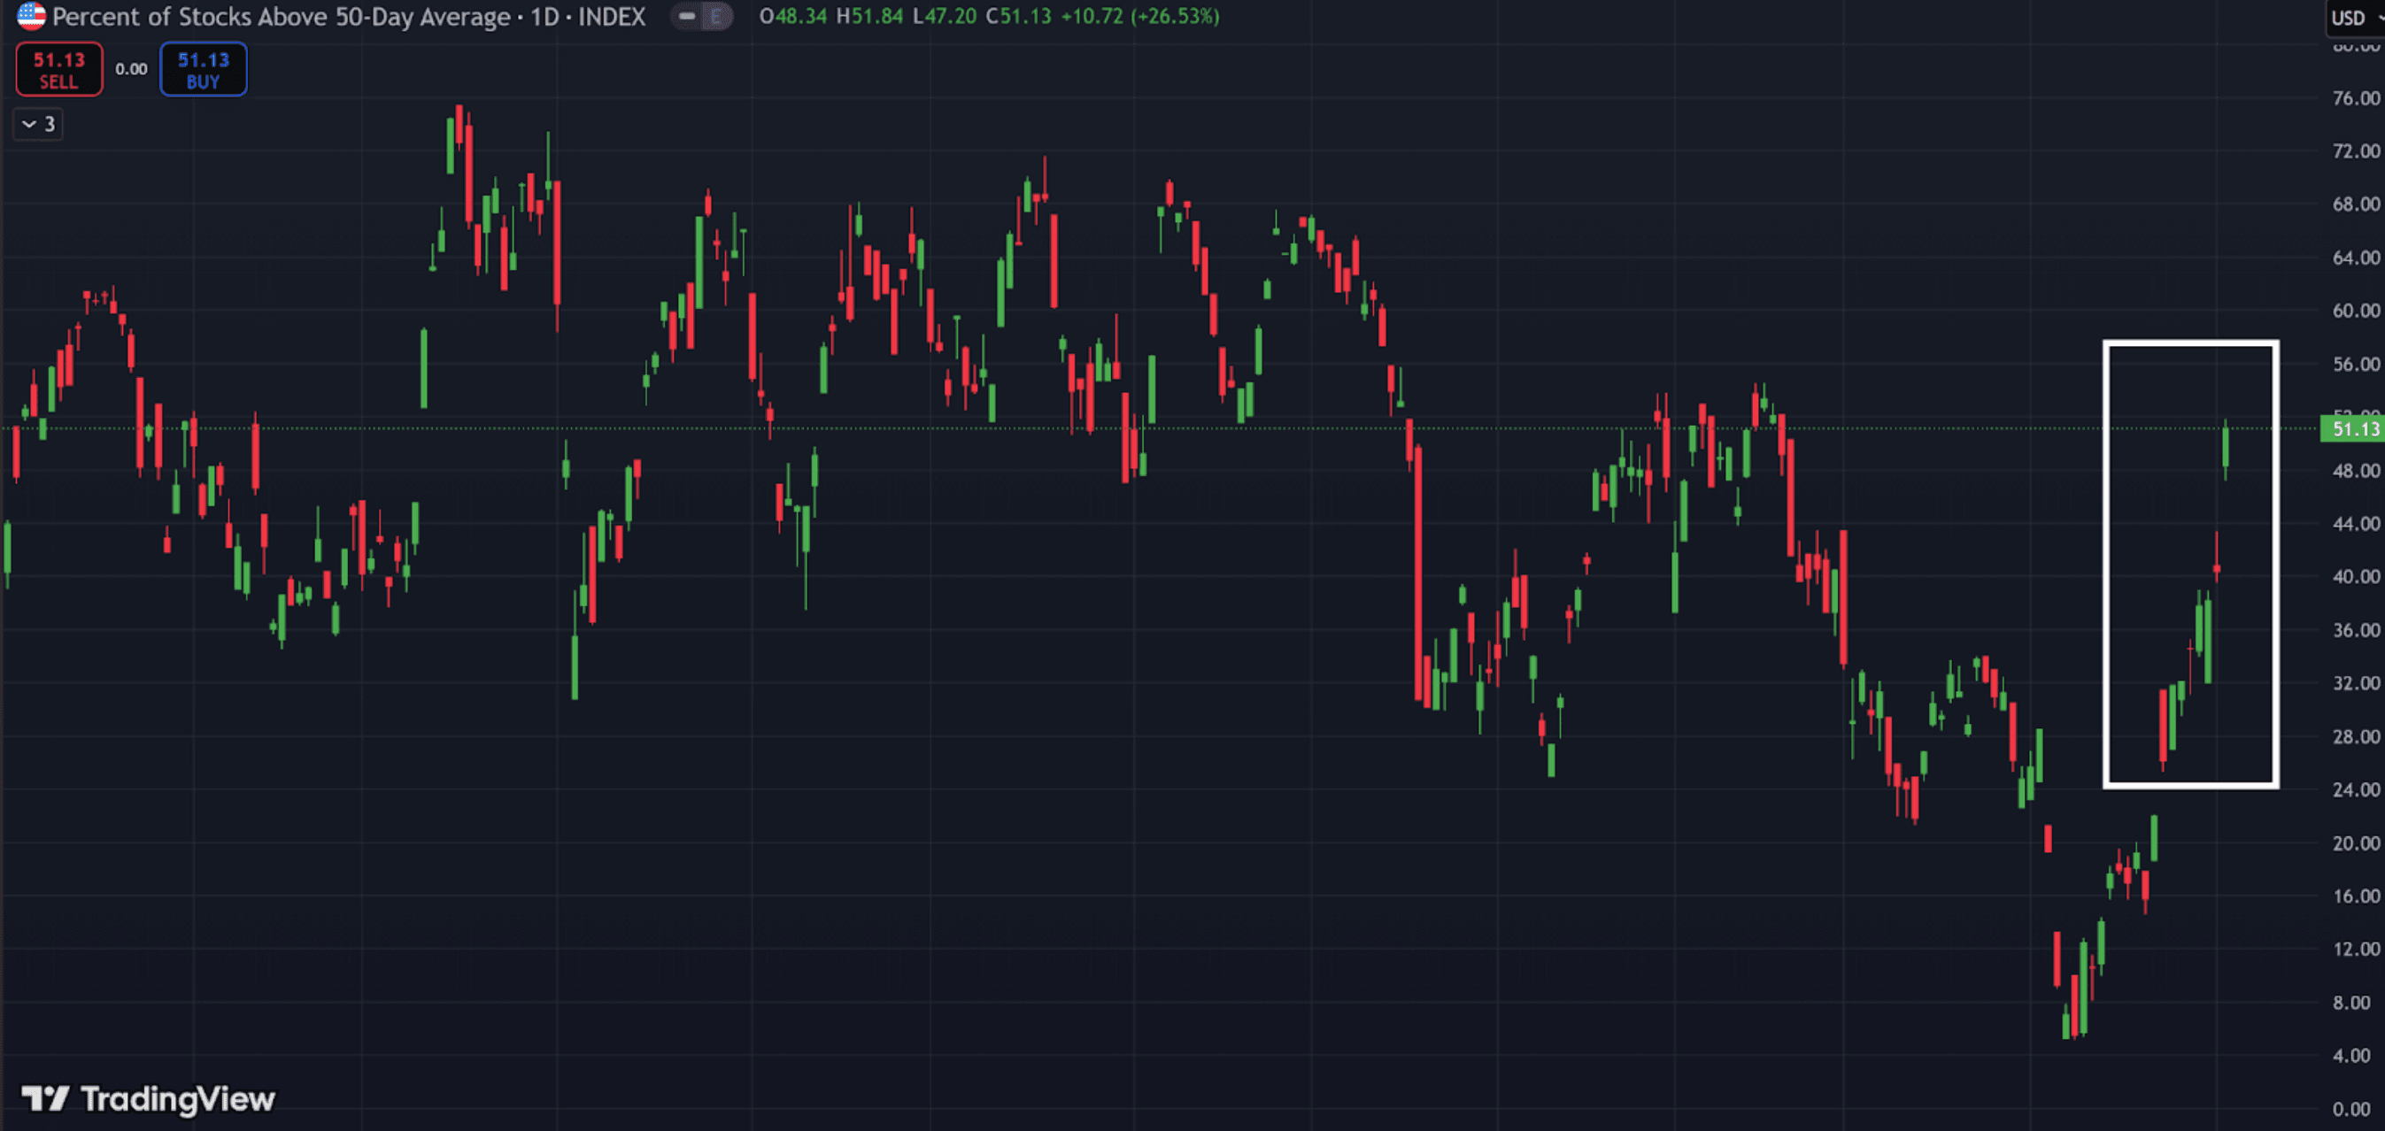Image resolution: width=2385 pixels, height=1131 pixels.
Task: Click the TradingView logo
Action: (149, 1098)
